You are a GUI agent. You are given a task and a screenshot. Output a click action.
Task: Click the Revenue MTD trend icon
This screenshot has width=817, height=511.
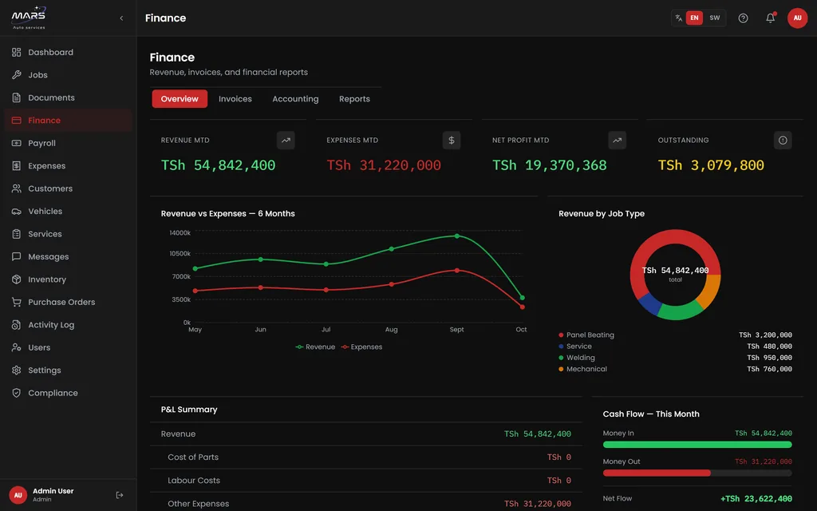pos(286,141)
